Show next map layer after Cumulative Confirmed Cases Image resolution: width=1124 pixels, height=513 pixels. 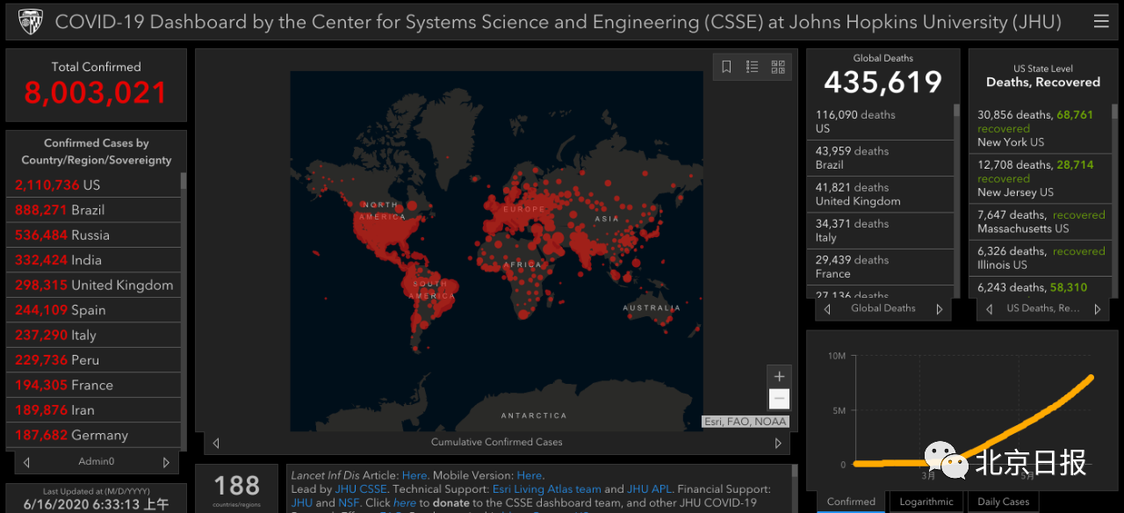click(778, 443)
